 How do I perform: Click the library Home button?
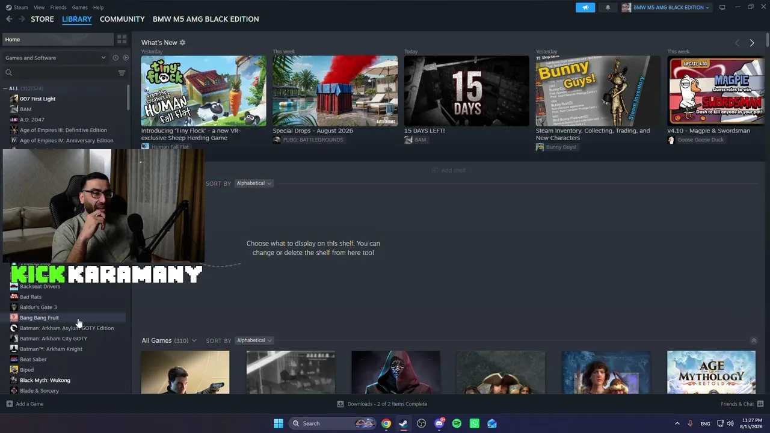[58, 40]
